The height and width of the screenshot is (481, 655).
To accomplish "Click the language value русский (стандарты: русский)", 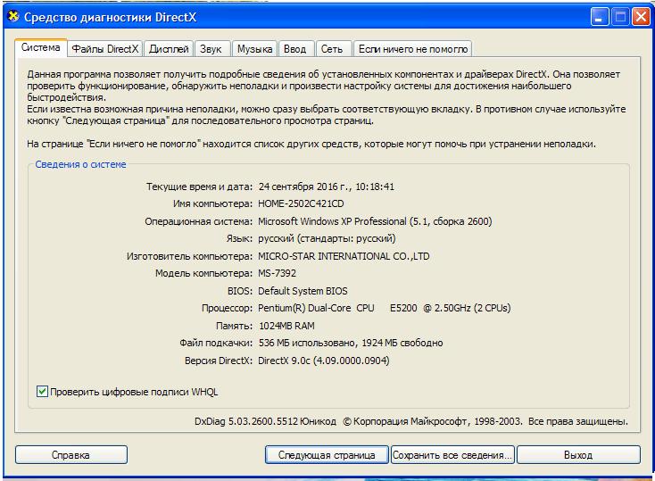I will click(327, 238).
